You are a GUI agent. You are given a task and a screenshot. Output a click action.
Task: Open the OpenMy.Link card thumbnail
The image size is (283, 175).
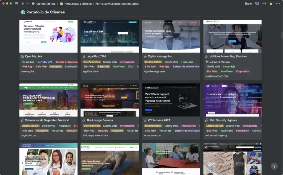coord(48,36)
